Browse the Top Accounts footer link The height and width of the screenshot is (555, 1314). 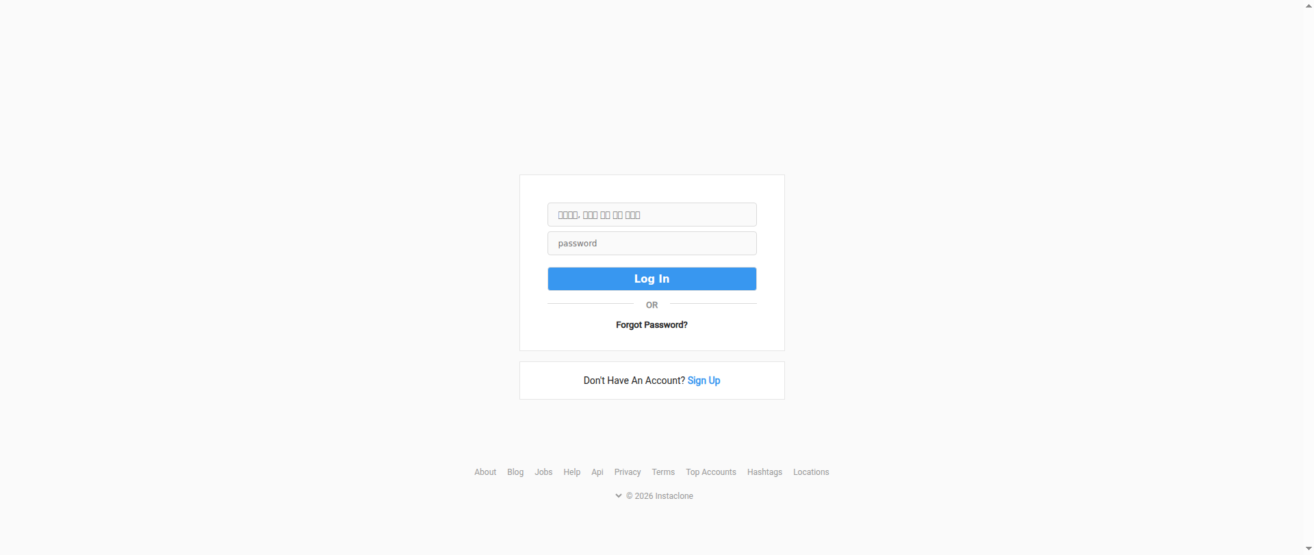(711, 472)
